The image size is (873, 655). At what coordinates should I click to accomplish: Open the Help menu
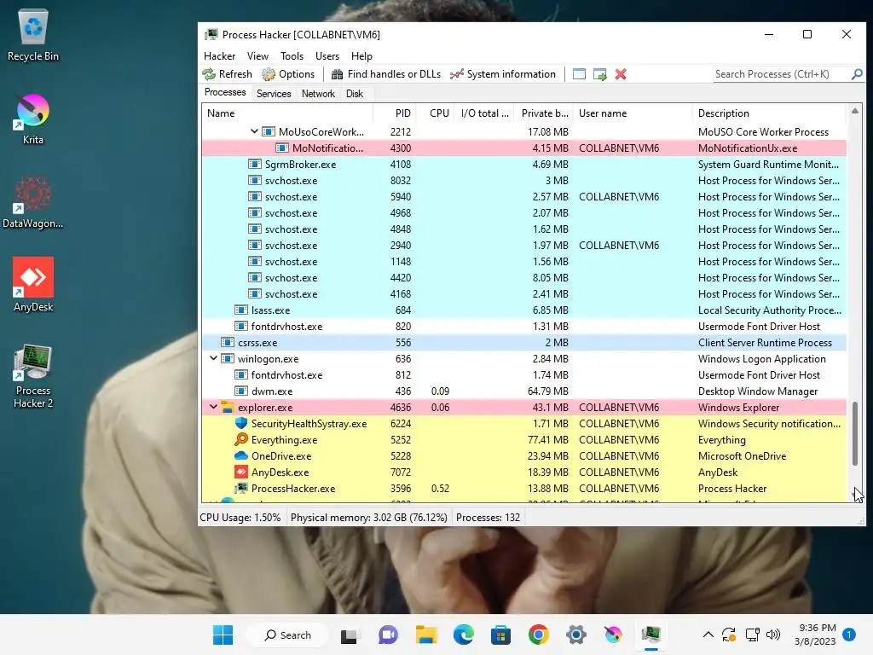coord(361,56)
